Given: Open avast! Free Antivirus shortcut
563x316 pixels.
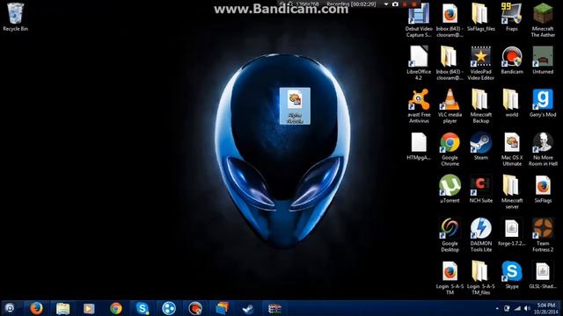Looking at the screenshot, I should [419, 105].
